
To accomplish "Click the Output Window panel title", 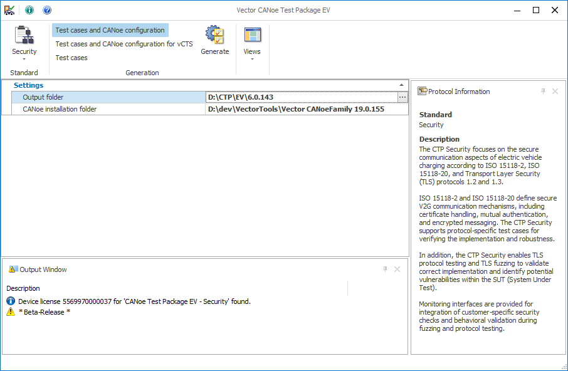I will [x=43, y=269].
